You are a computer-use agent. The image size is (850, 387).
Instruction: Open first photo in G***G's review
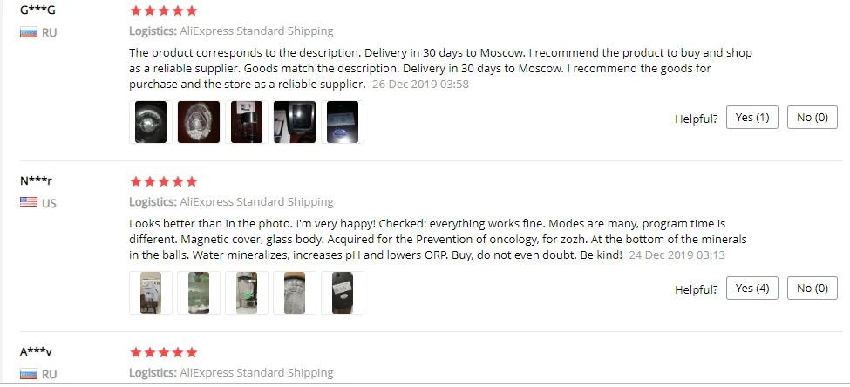pyautogui.click(x=151, y=122)
